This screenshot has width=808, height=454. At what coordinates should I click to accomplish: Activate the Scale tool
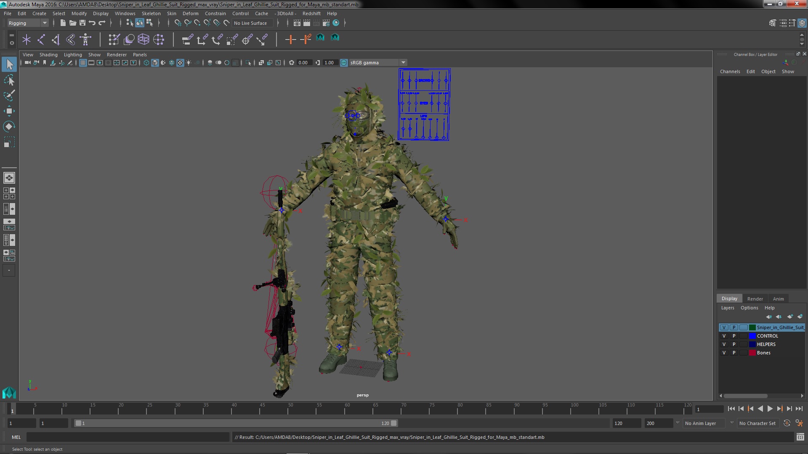[9, 142]
